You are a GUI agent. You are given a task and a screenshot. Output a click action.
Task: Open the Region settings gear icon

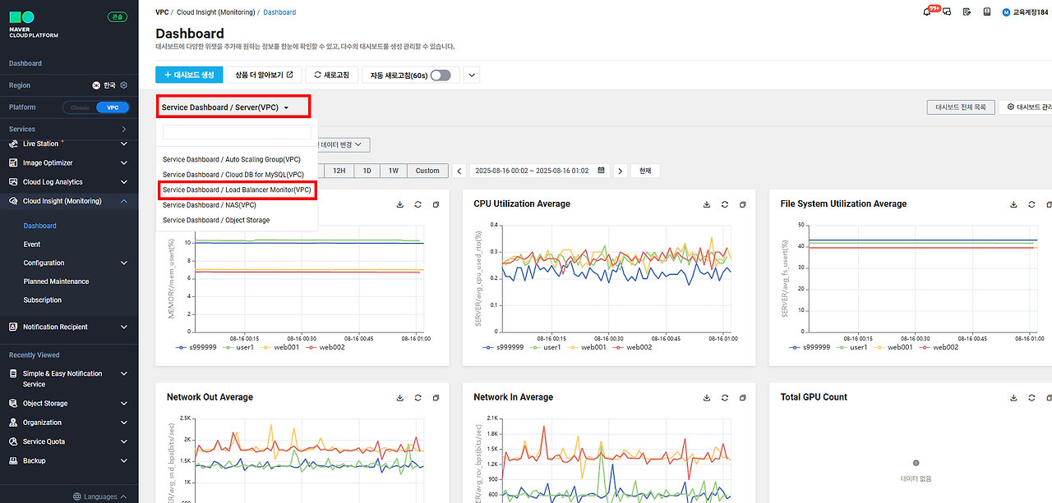pos(124,85)
